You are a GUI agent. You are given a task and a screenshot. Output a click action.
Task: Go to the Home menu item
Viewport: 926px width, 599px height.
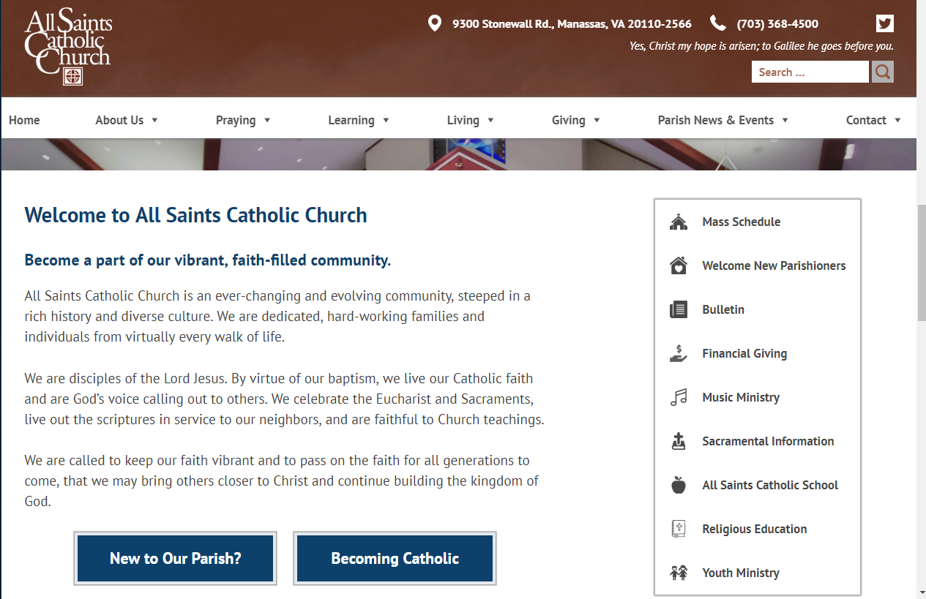pos(24,120)
